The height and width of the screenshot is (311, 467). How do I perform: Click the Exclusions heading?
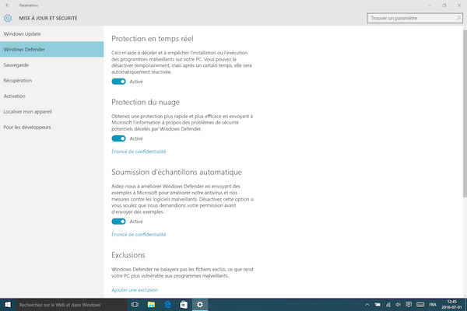(x=128, y=255)
